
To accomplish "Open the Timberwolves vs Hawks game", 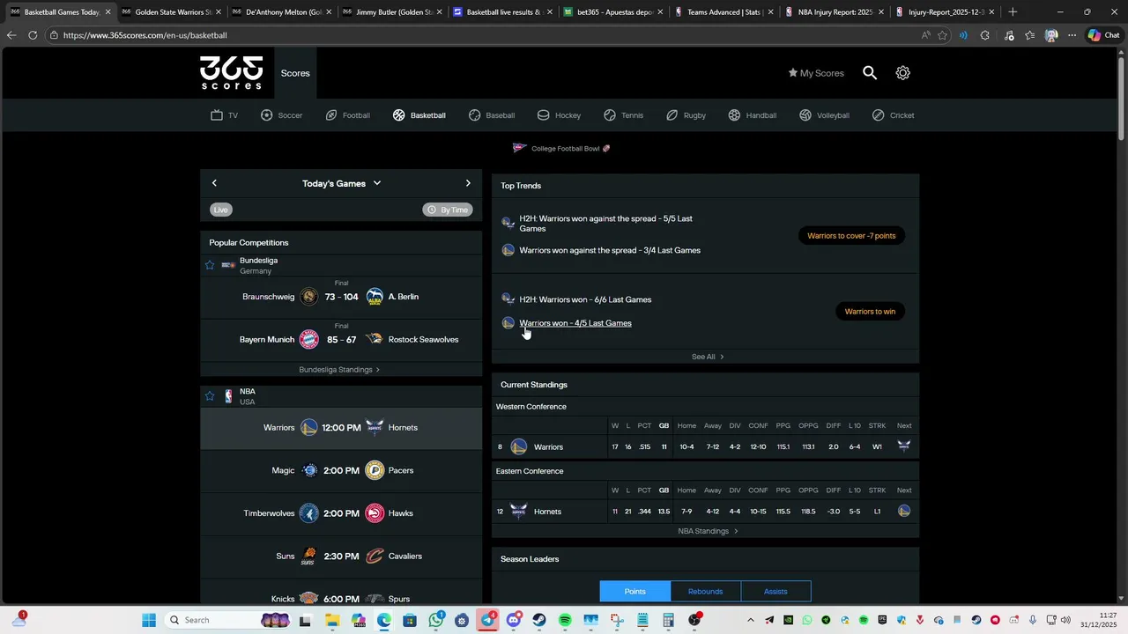I will pyautogui.click(x=341, y=513).
